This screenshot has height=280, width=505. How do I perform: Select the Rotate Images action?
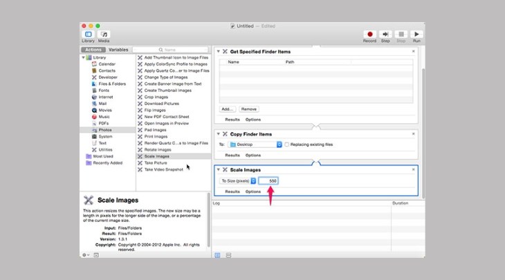click(158, 149)
